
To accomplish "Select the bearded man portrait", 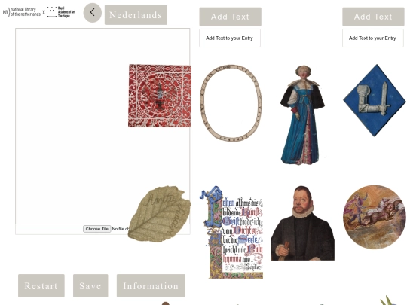I will coord(303,223).
